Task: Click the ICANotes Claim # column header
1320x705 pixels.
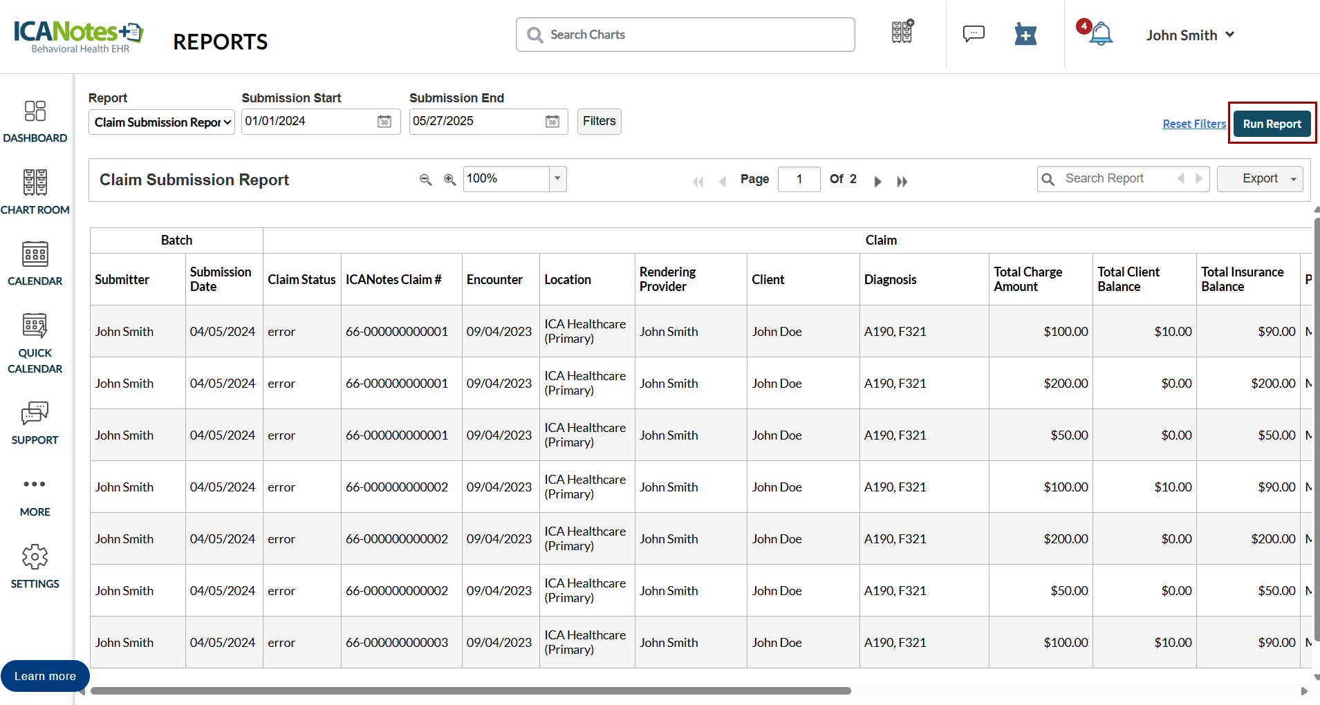Action: tap(402, 279)
